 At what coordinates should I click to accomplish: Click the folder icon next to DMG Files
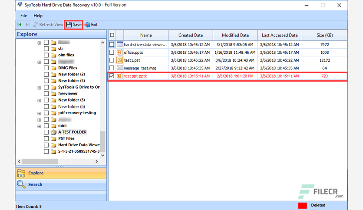(53, 68)
